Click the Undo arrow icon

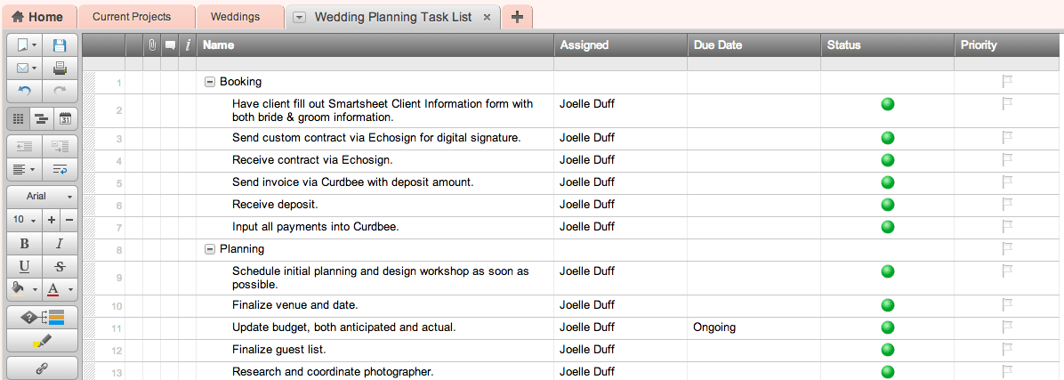[x=24, y=92]
